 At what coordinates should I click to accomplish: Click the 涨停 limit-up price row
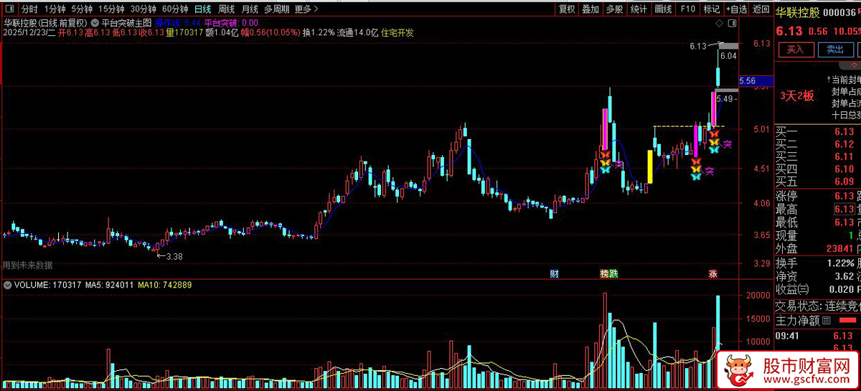(x=818, y=196)
